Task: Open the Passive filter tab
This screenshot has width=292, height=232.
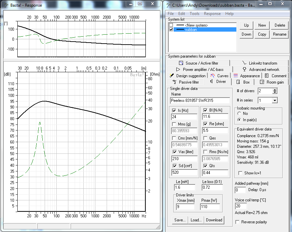Action: click(185, 82)
